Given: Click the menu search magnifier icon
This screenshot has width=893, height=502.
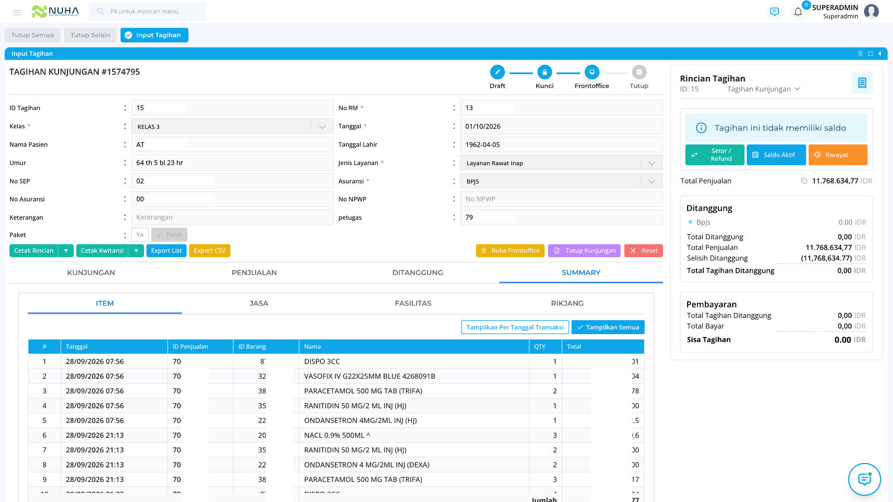Looking at the screenshot, I should 100,11.
